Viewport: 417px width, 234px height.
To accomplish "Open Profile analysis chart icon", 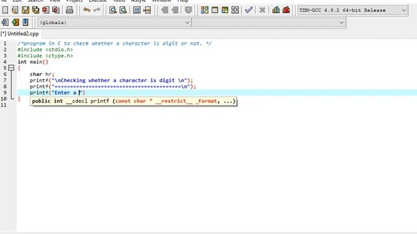I will point(276,10).
